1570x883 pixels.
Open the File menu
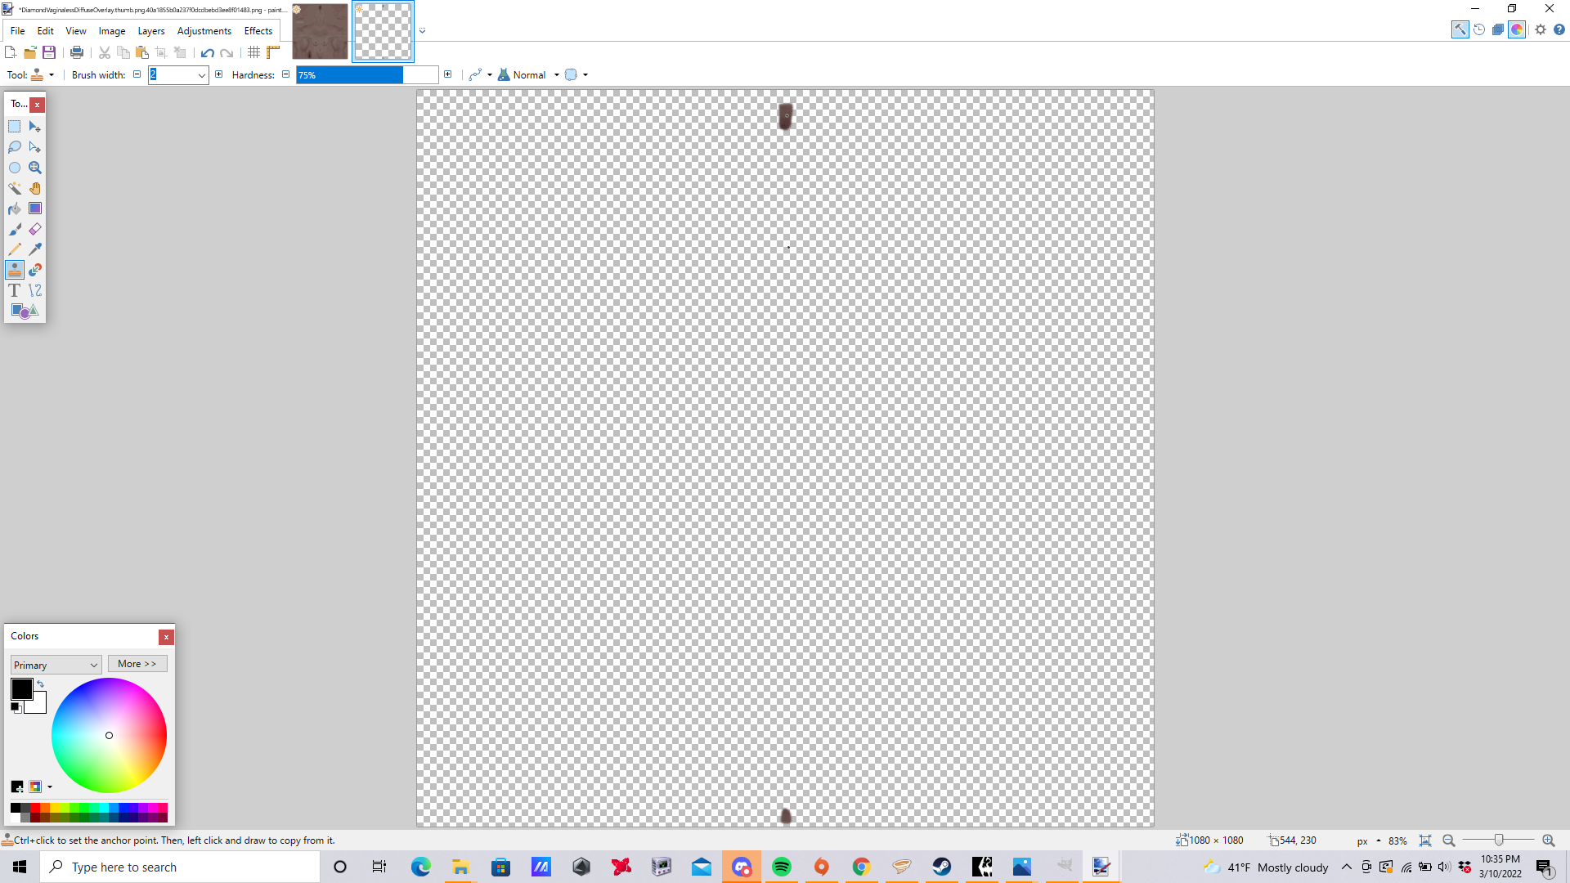point(17,30)
